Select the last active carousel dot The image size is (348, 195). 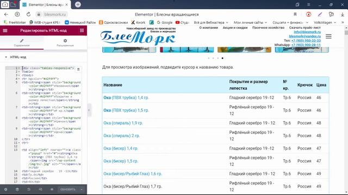222,58
